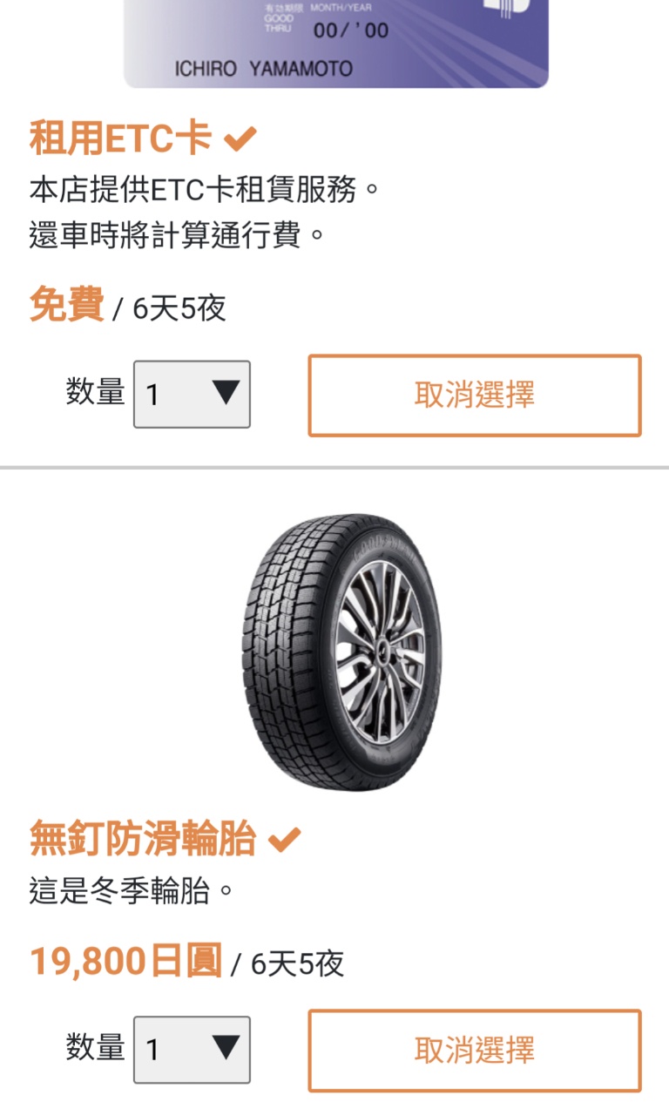Click the 租用ETC卡 heading

pyautogui.click(x=121, y=139)
